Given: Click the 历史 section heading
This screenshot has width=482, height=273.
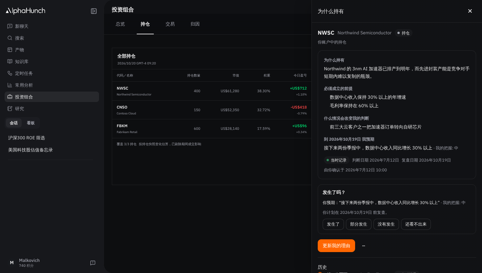Looking at the screenshot, I should [x=322, y=267].
